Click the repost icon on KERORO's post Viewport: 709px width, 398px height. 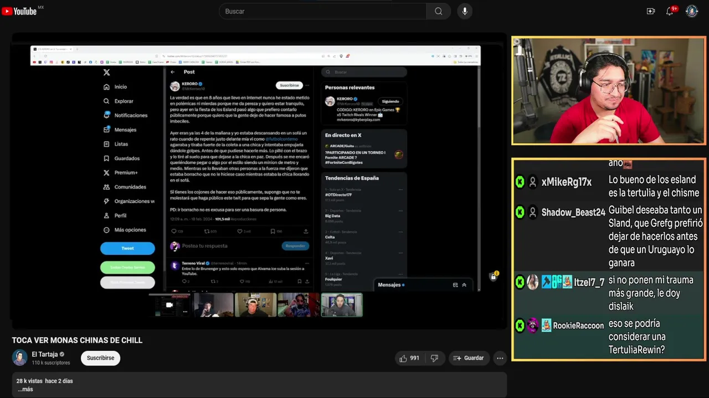[207, 232]
